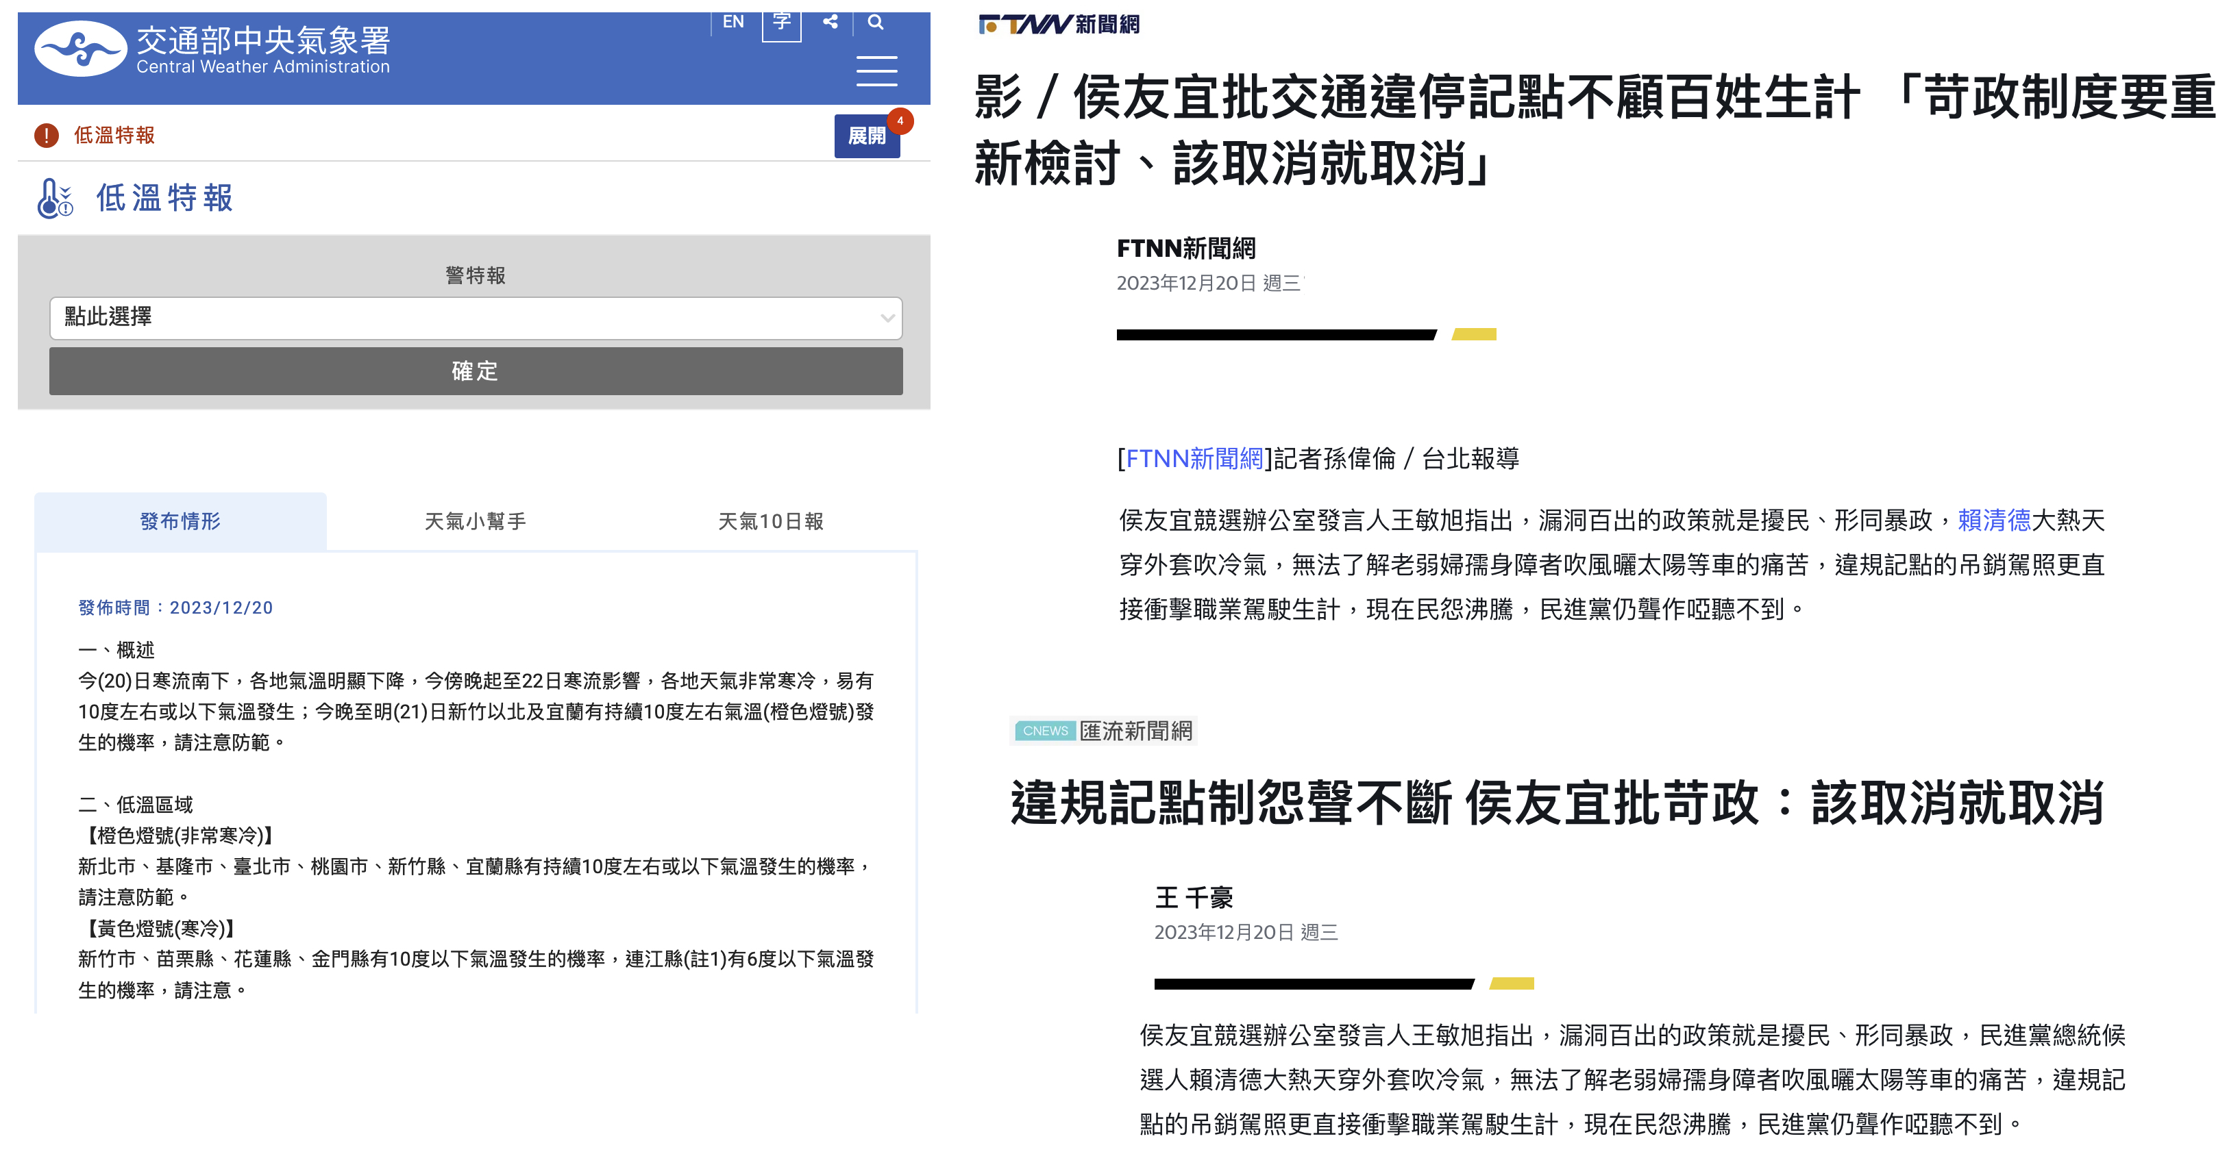
Task: Click the red 低溫特報 alert text
Action: click(x=114, y=136)
